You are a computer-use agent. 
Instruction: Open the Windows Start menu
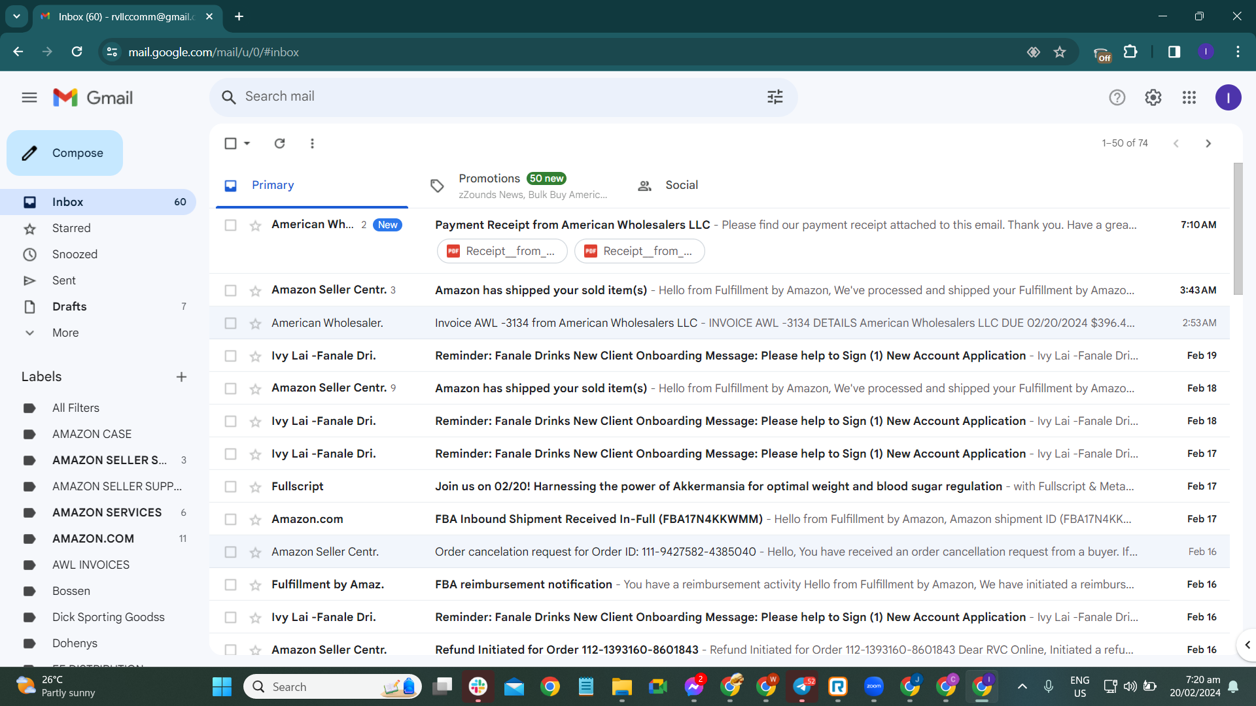pyautogui.click(x=222, y=686)
